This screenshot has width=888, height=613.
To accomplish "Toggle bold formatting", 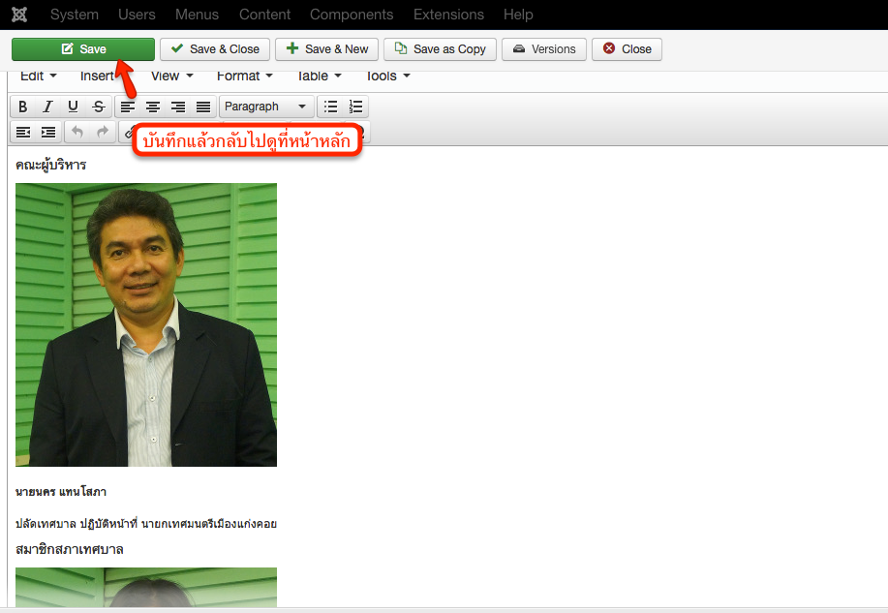I will click(x=22, y=107).
